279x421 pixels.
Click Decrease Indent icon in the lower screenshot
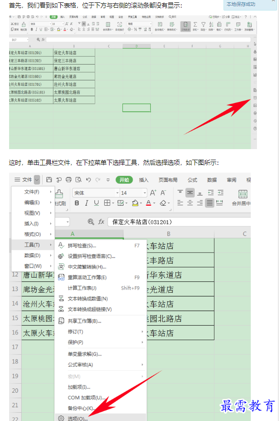[x=211, y=193]
